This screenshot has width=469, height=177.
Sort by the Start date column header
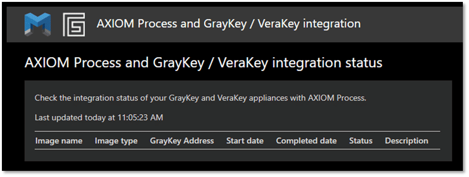[x=245, y=141]
